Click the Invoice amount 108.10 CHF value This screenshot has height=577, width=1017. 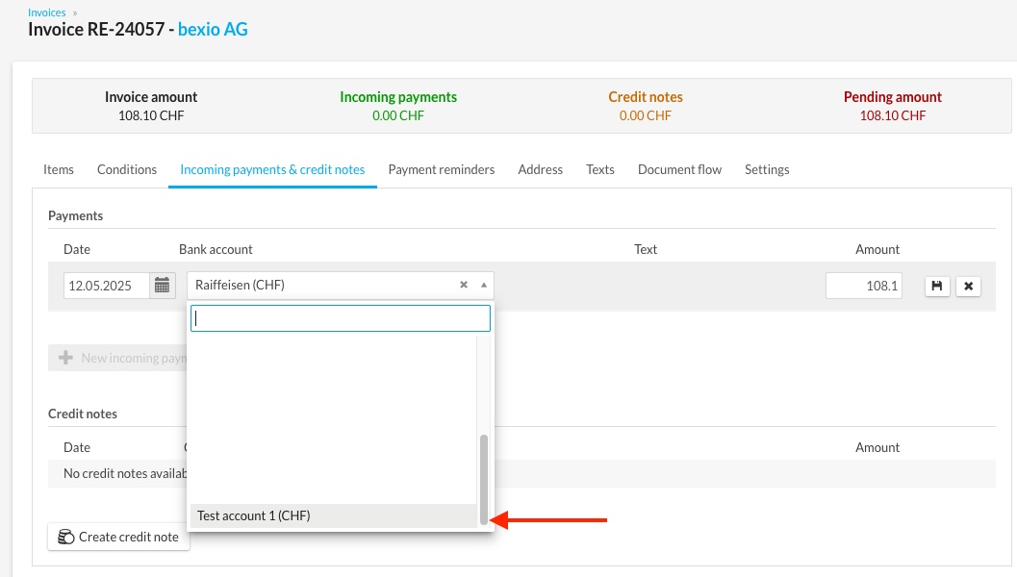[151, 115]
